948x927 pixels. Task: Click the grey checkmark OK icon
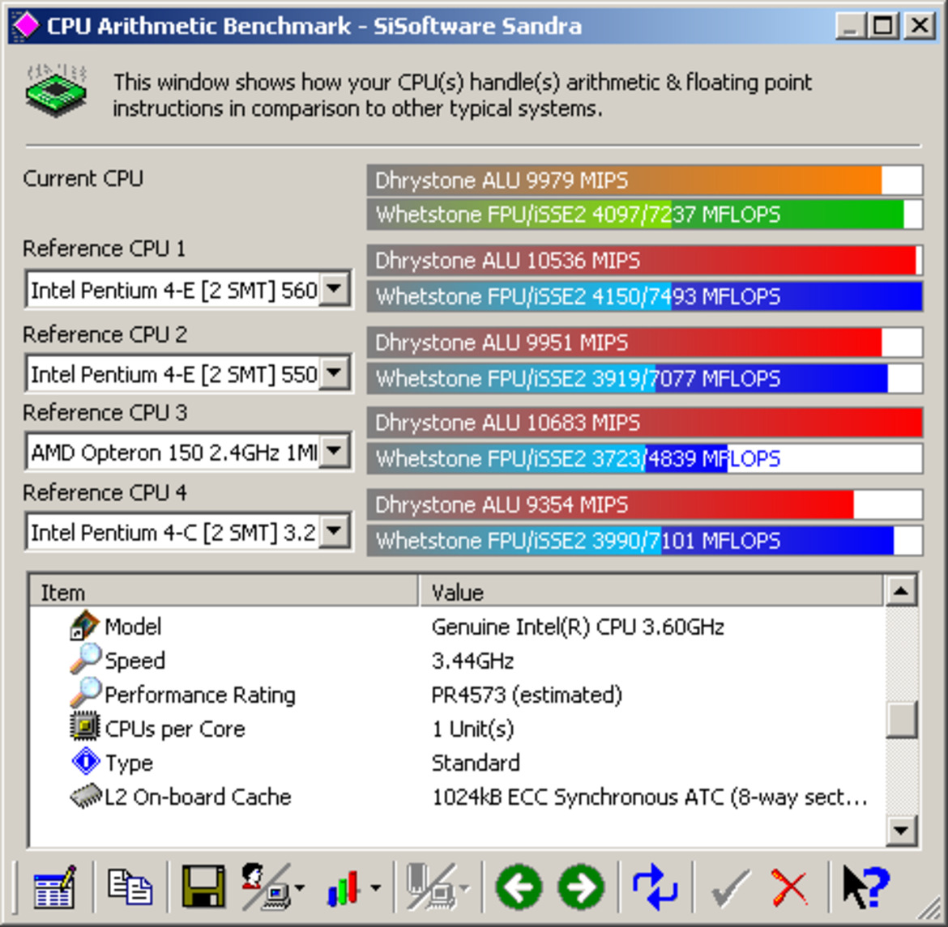[x=730, y=888]
